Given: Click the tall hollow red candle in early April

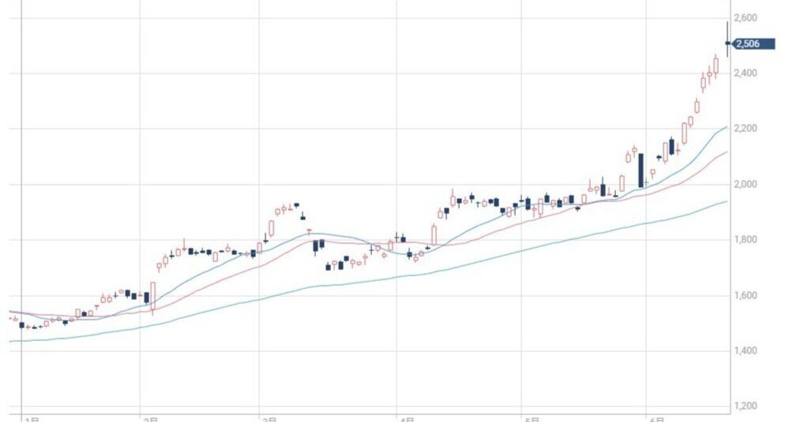Looking at the screenshot, I should (434, 235).
